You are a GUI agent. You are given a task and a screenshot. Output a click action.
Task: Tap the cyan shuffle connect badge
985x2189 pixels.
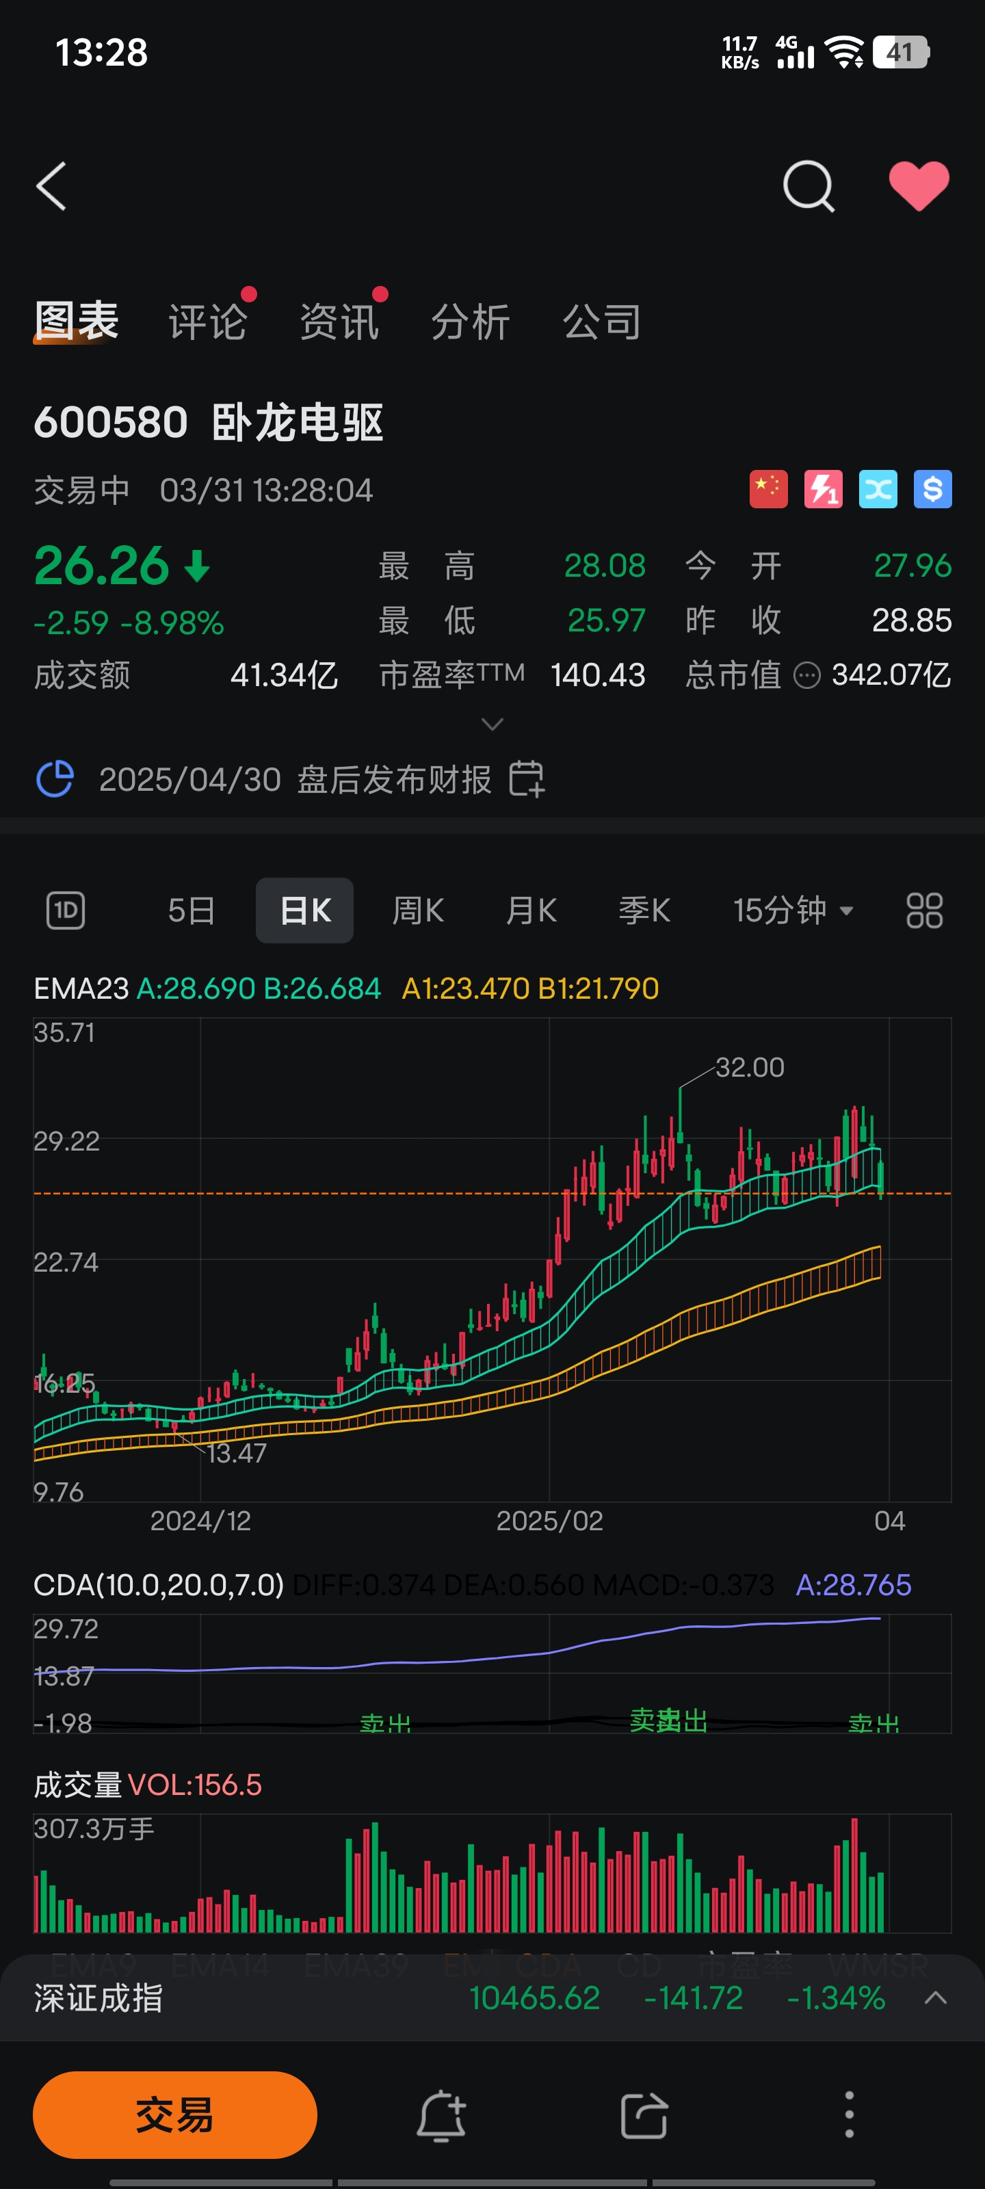point(878,490)
